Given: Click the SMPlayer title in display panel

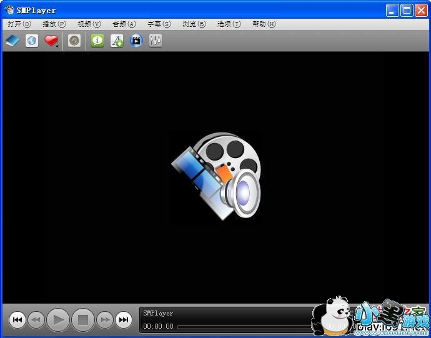Looking at the screenshot, I should (158, 313).
